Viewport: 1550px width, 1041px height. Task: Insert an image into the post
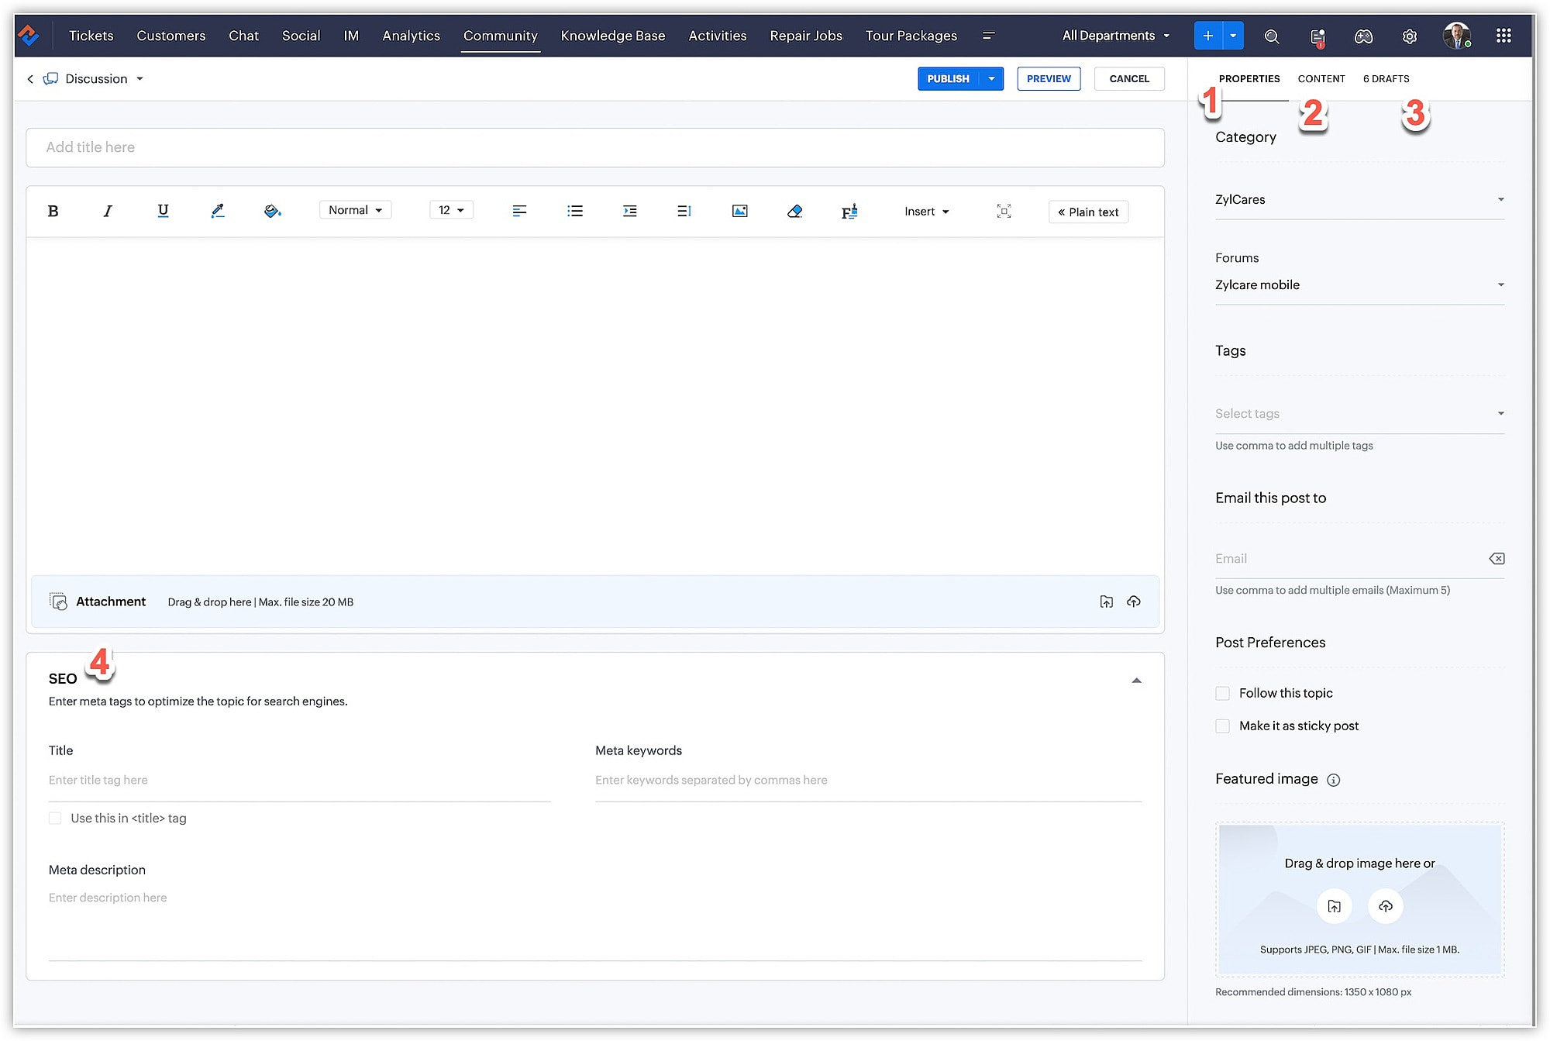tap(739, 211)
